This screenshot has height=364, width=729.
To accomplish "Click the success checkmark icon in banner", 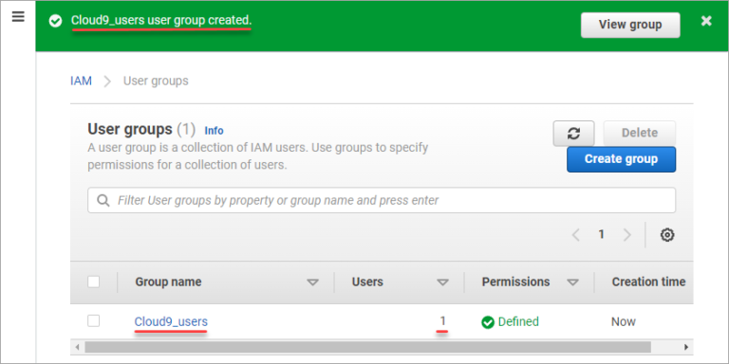I will [55, 22].
